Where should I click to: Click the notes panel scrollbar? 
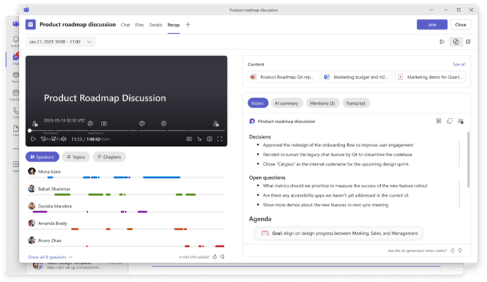[x=468, y=160]
